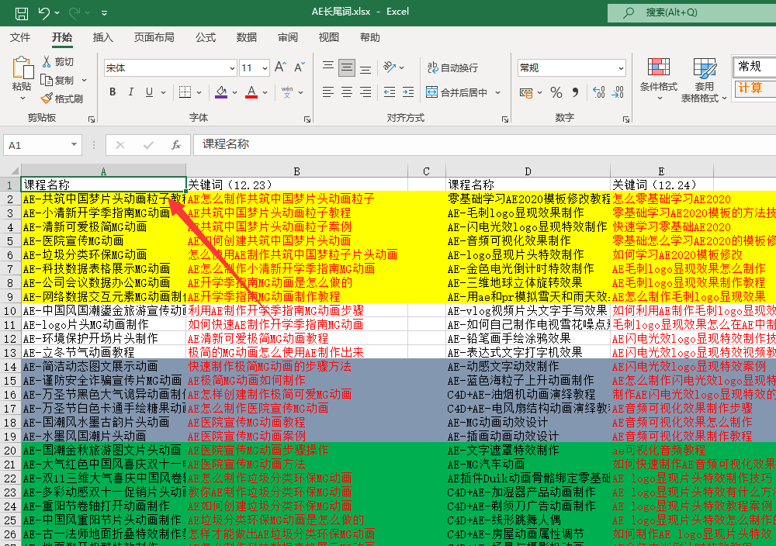The image size is (776, 546).
Task: Switch to the 公式 tab
Action: (206, 37)
